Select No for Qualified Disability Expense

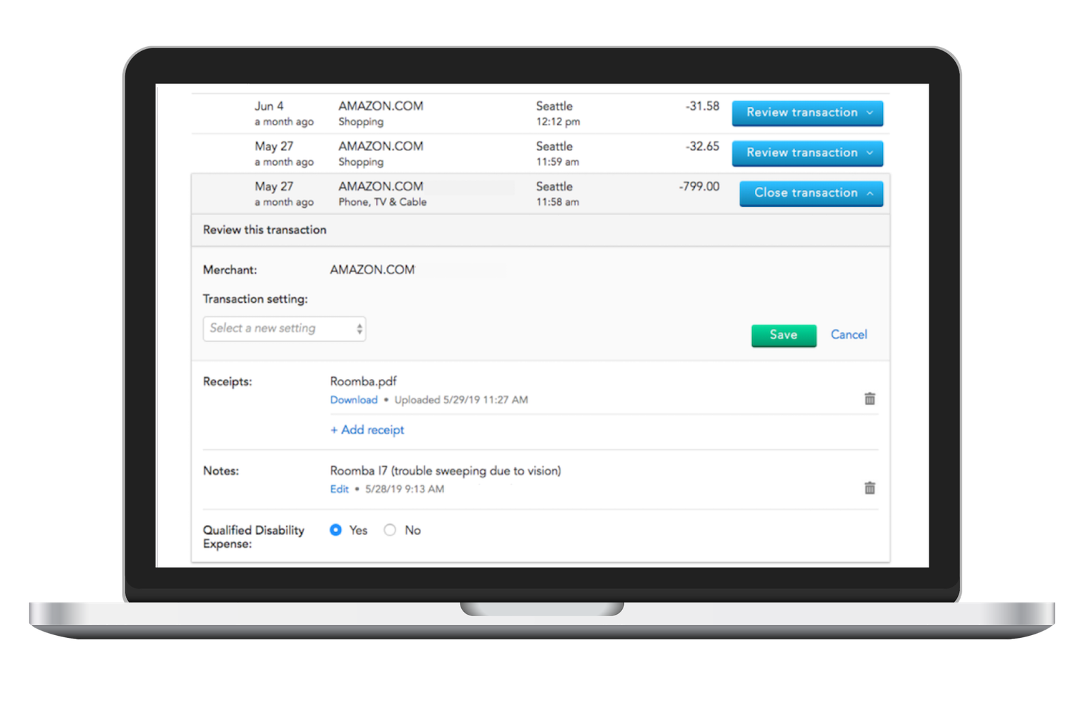390,530
